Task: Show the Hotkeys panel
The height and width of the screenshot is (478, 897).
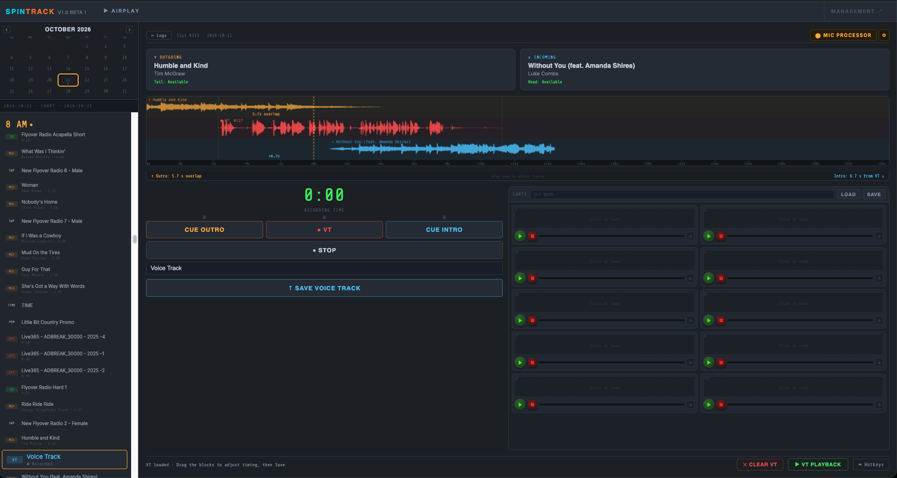Action: click(x=871, y=464)
